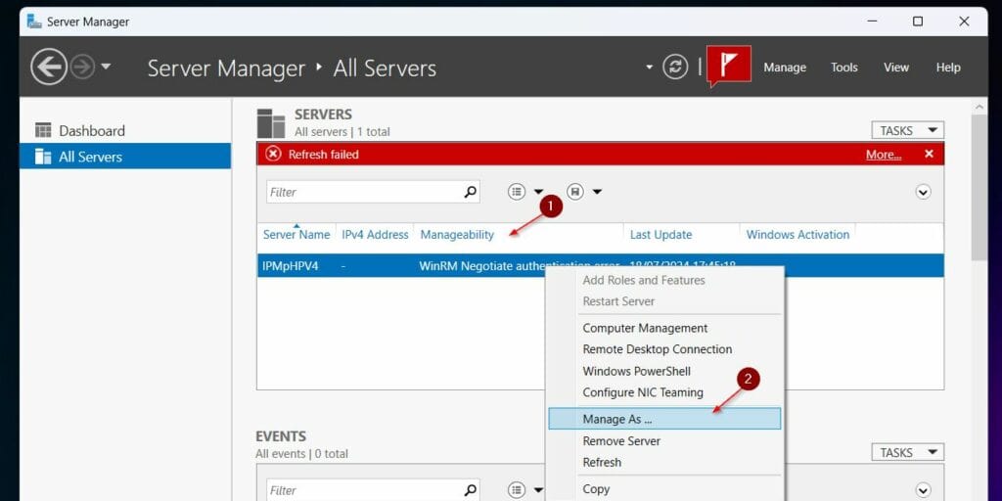Go back using the back arrow
Image resolution: width=1002 pixels, height=501 pixels.
(x=49, y=68)
